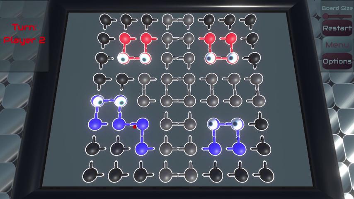Image resolution: width=354 pixels, height=199 pixels.
Task: Select the black node in the top-right board corner
Action: tap(250, 19)
